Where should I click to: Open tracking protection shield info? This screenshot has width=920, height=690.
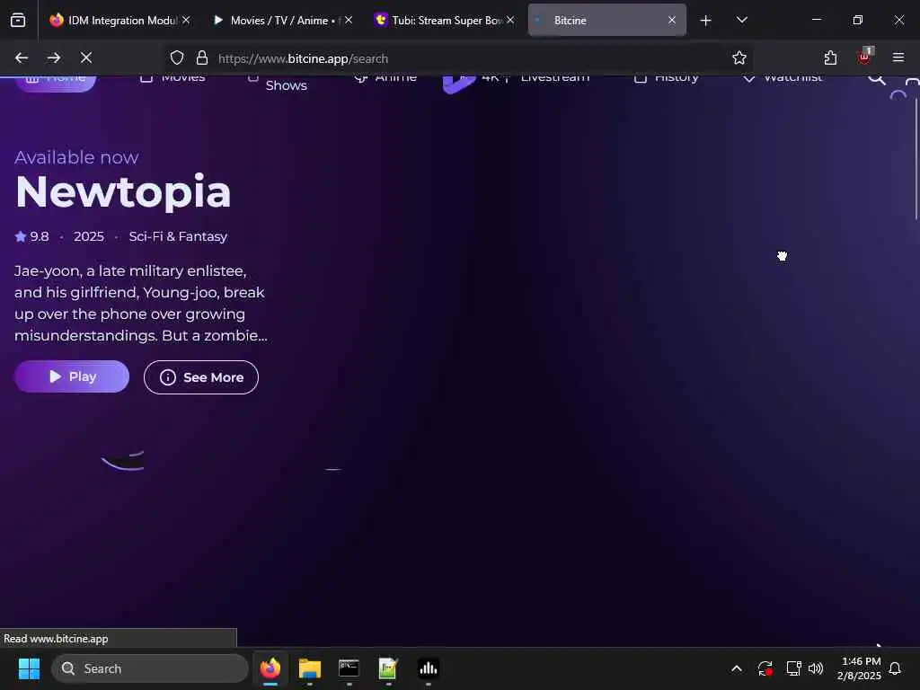coord(177,58)
